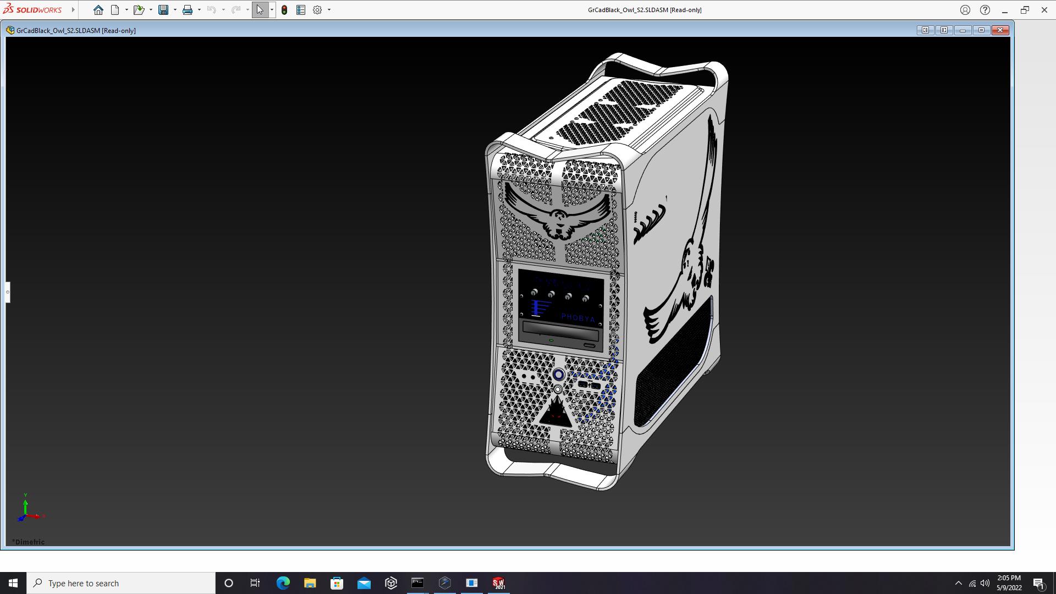Click the Undo arrow icon

click(x=211, y=10)
